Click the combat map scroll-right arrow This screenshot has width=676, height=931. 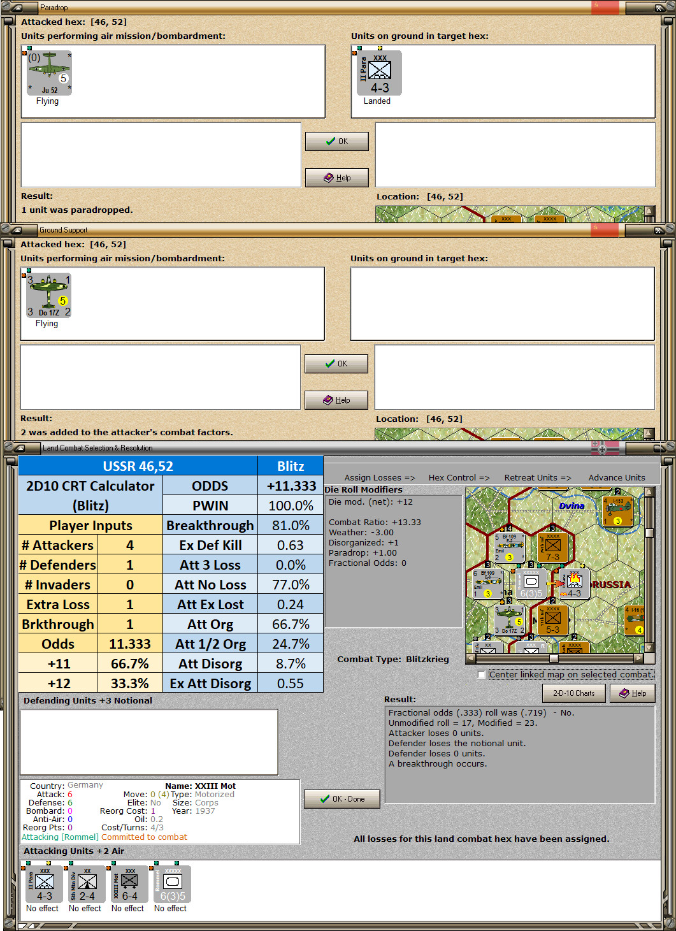coord(639,658)
